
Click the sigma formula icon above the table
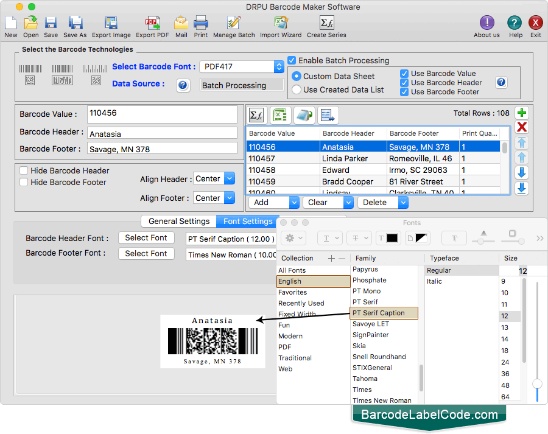click(257, 115)
